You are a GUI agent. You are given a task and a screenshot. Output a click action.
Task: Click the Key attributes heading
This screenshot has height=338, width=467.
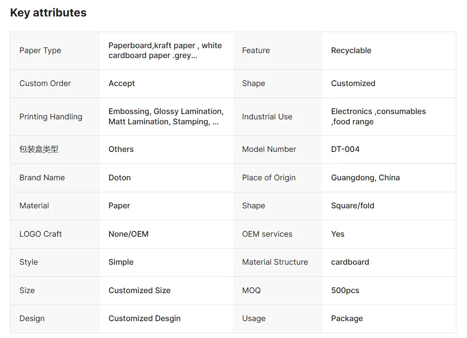[x=48, y=13]
